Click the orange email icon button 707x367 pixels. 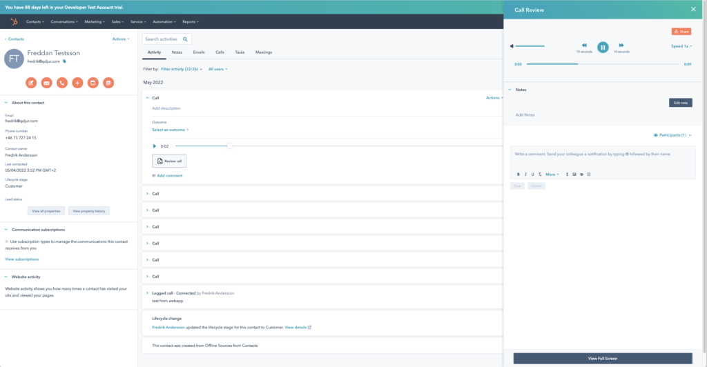pos(46,83)
